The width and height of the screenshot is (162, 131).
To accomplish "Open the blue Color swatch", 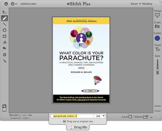I will click(x=157, y=38).
